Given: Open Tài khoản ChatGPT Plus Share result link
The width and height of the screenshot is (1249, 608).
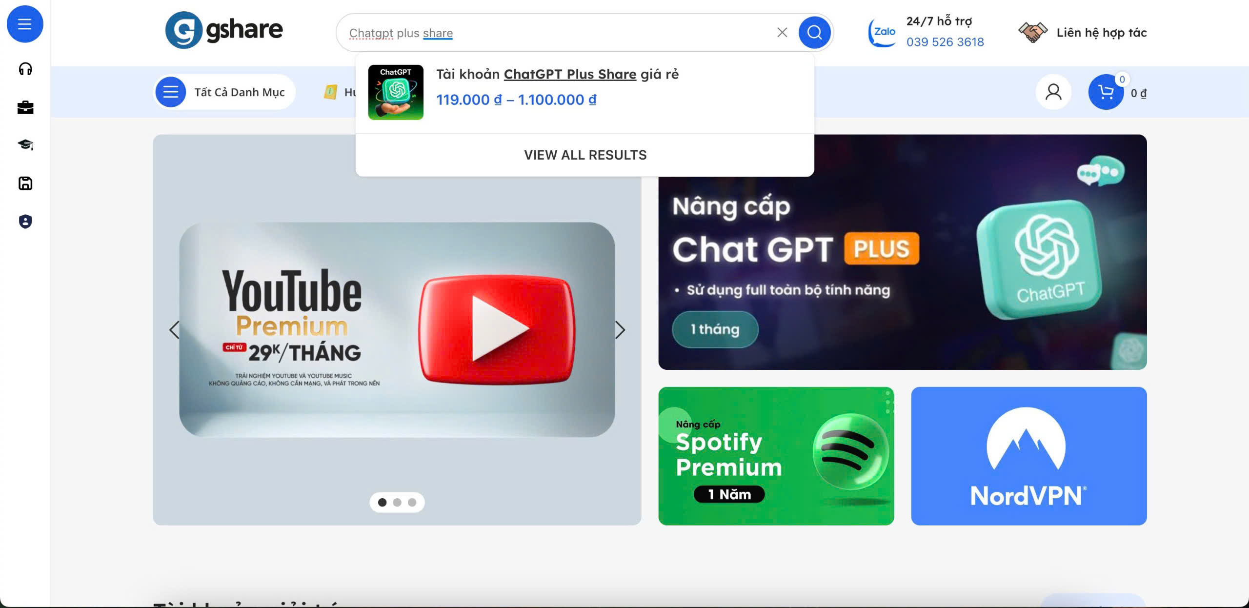Looking at the screenshot, I should [x=557, y=74].
